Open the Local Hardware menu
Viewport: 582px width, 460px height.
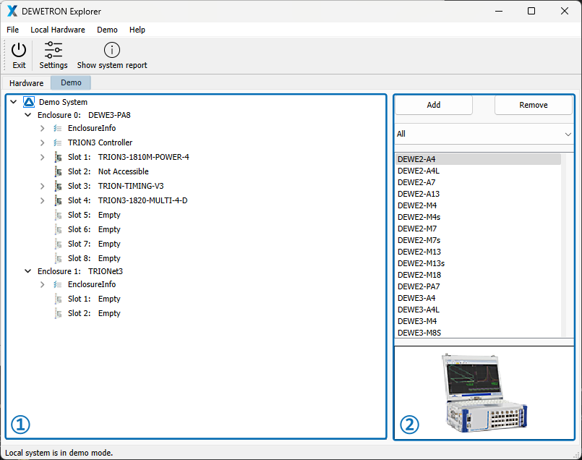[x=58, y=30]
